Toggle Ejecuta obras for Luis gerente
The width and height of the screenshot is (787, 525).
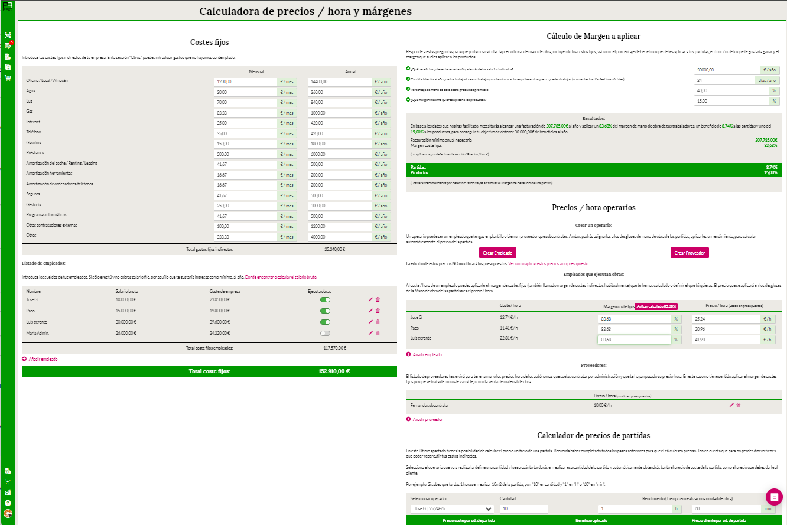tap(325, 322)
